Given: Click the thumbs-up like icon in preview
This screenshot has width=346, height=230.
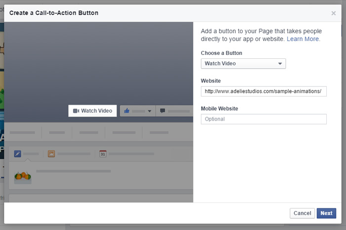Looking at the screenshot, I should [127, 111].
